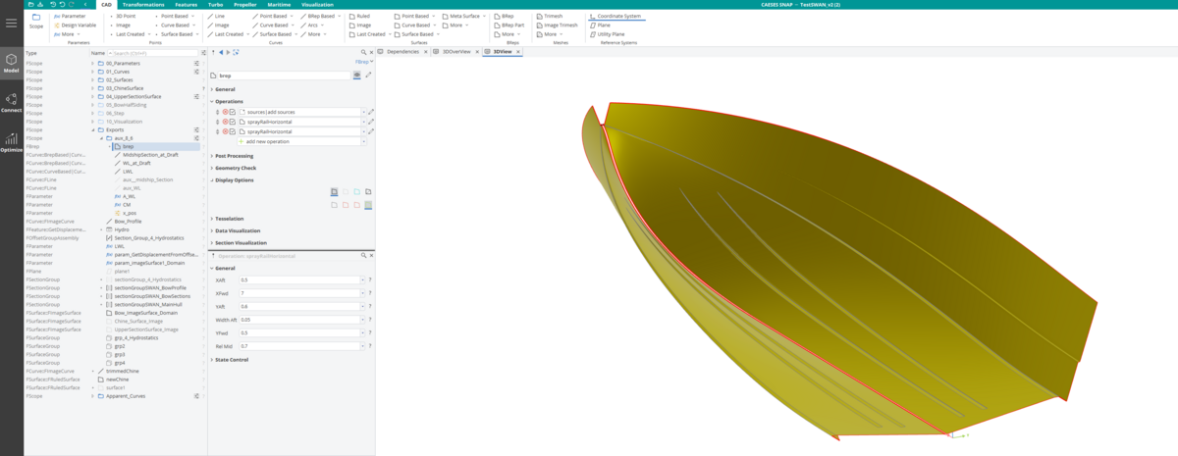Create a Trimesh

coord(550,16)
